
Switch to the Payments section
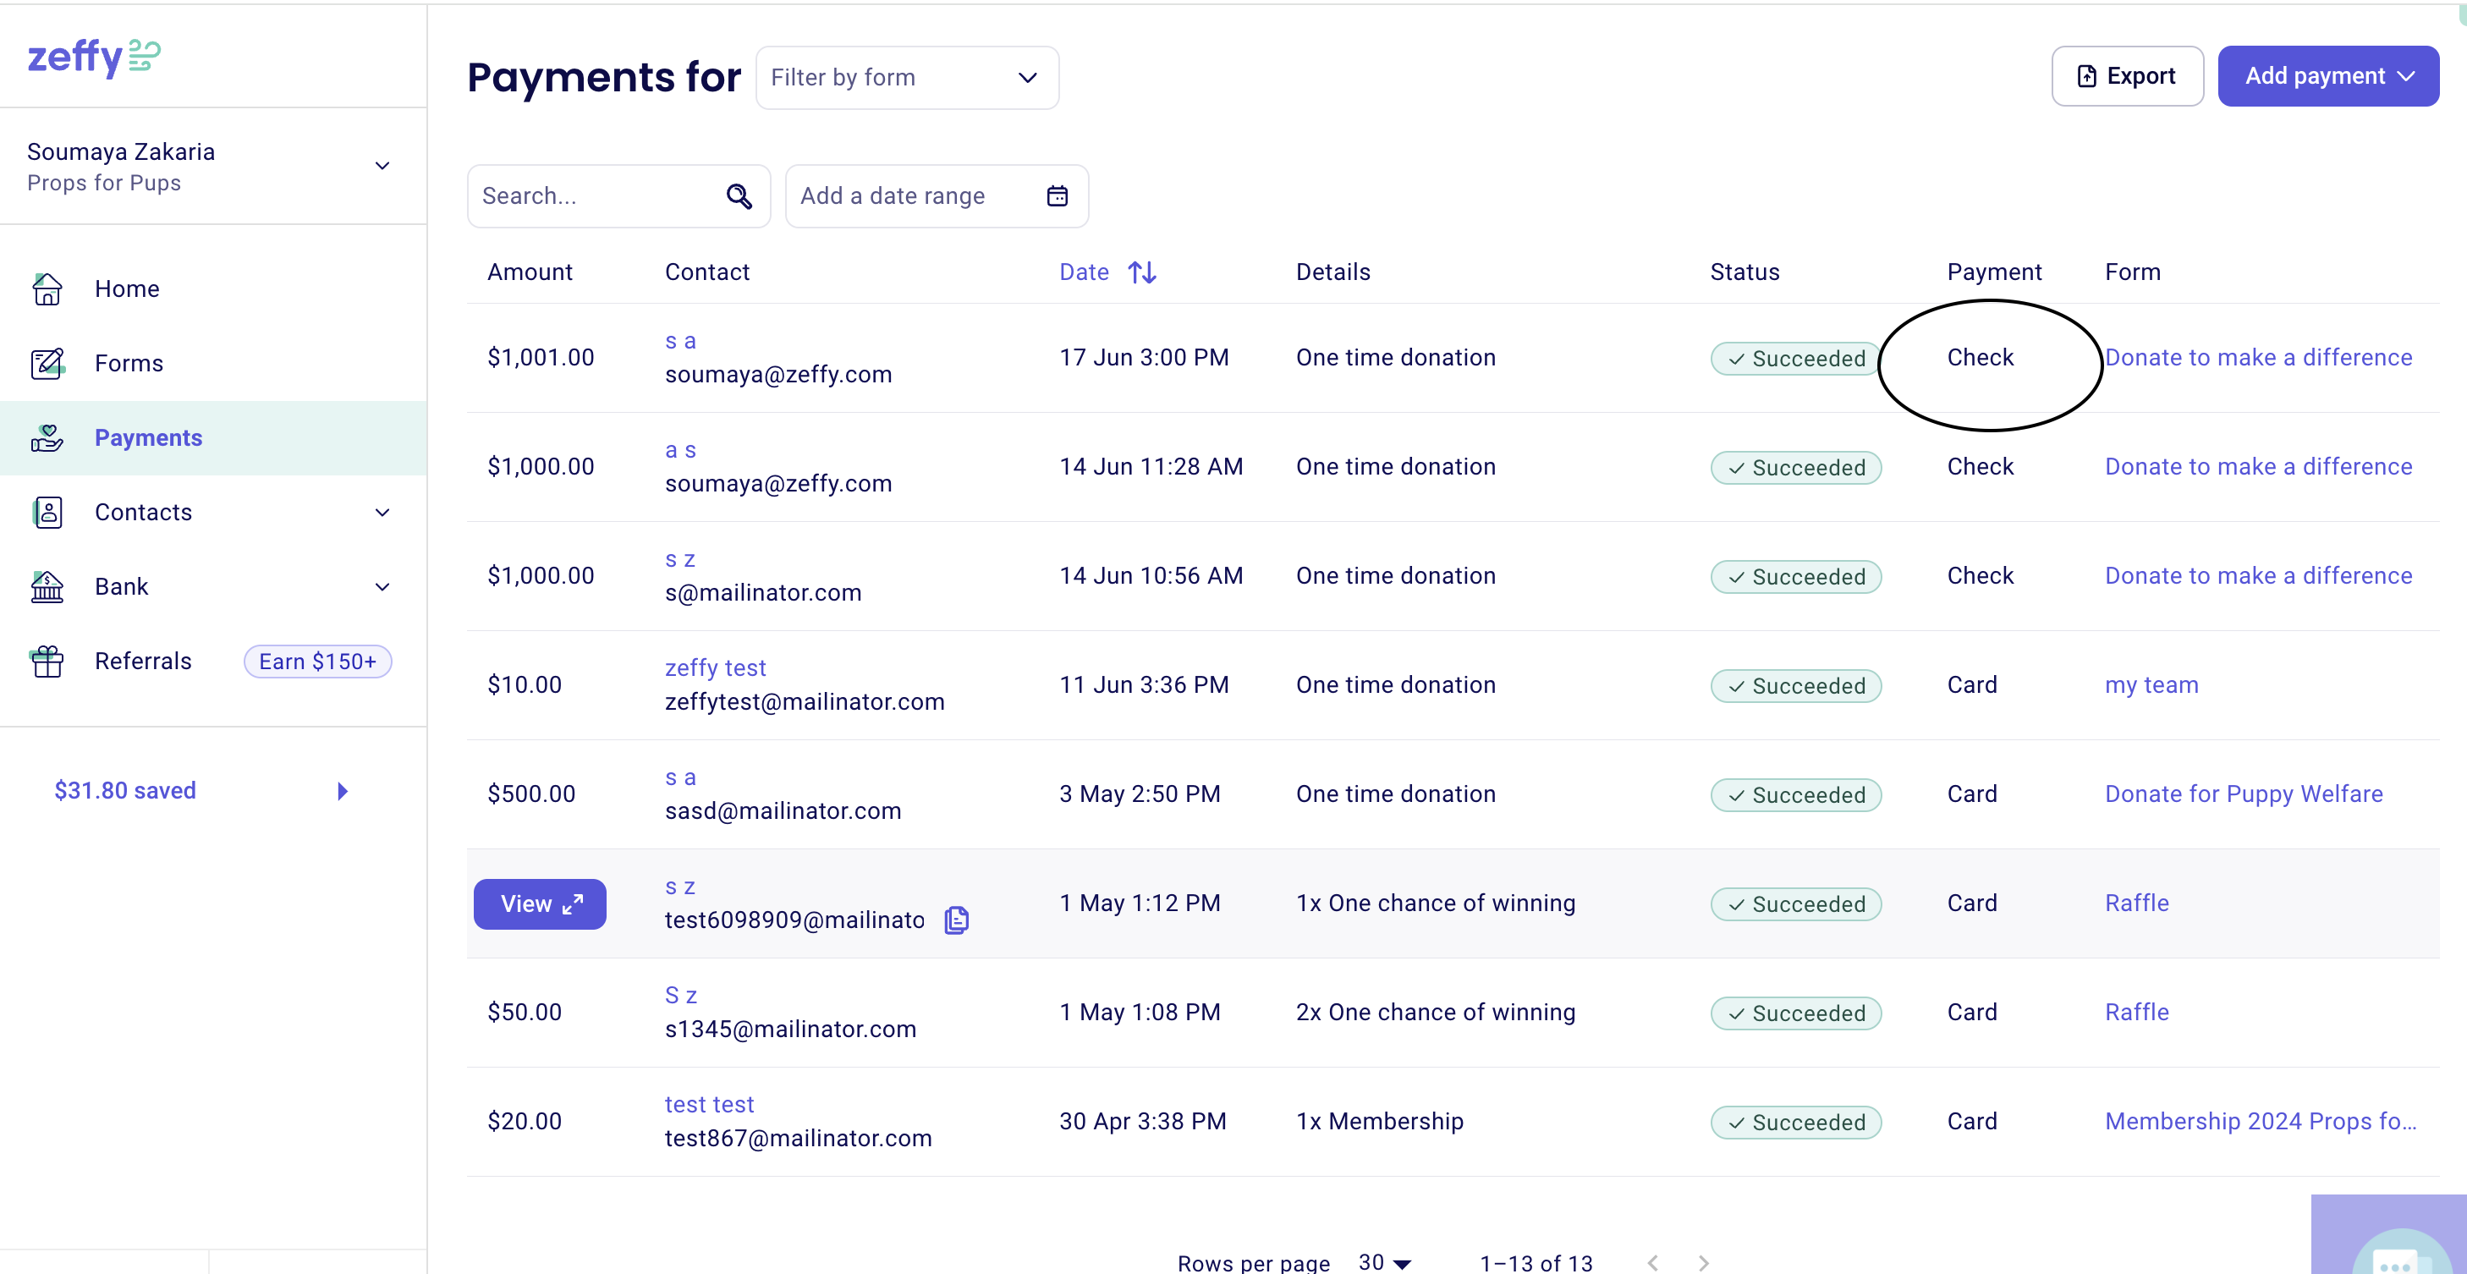coord(148,437)
